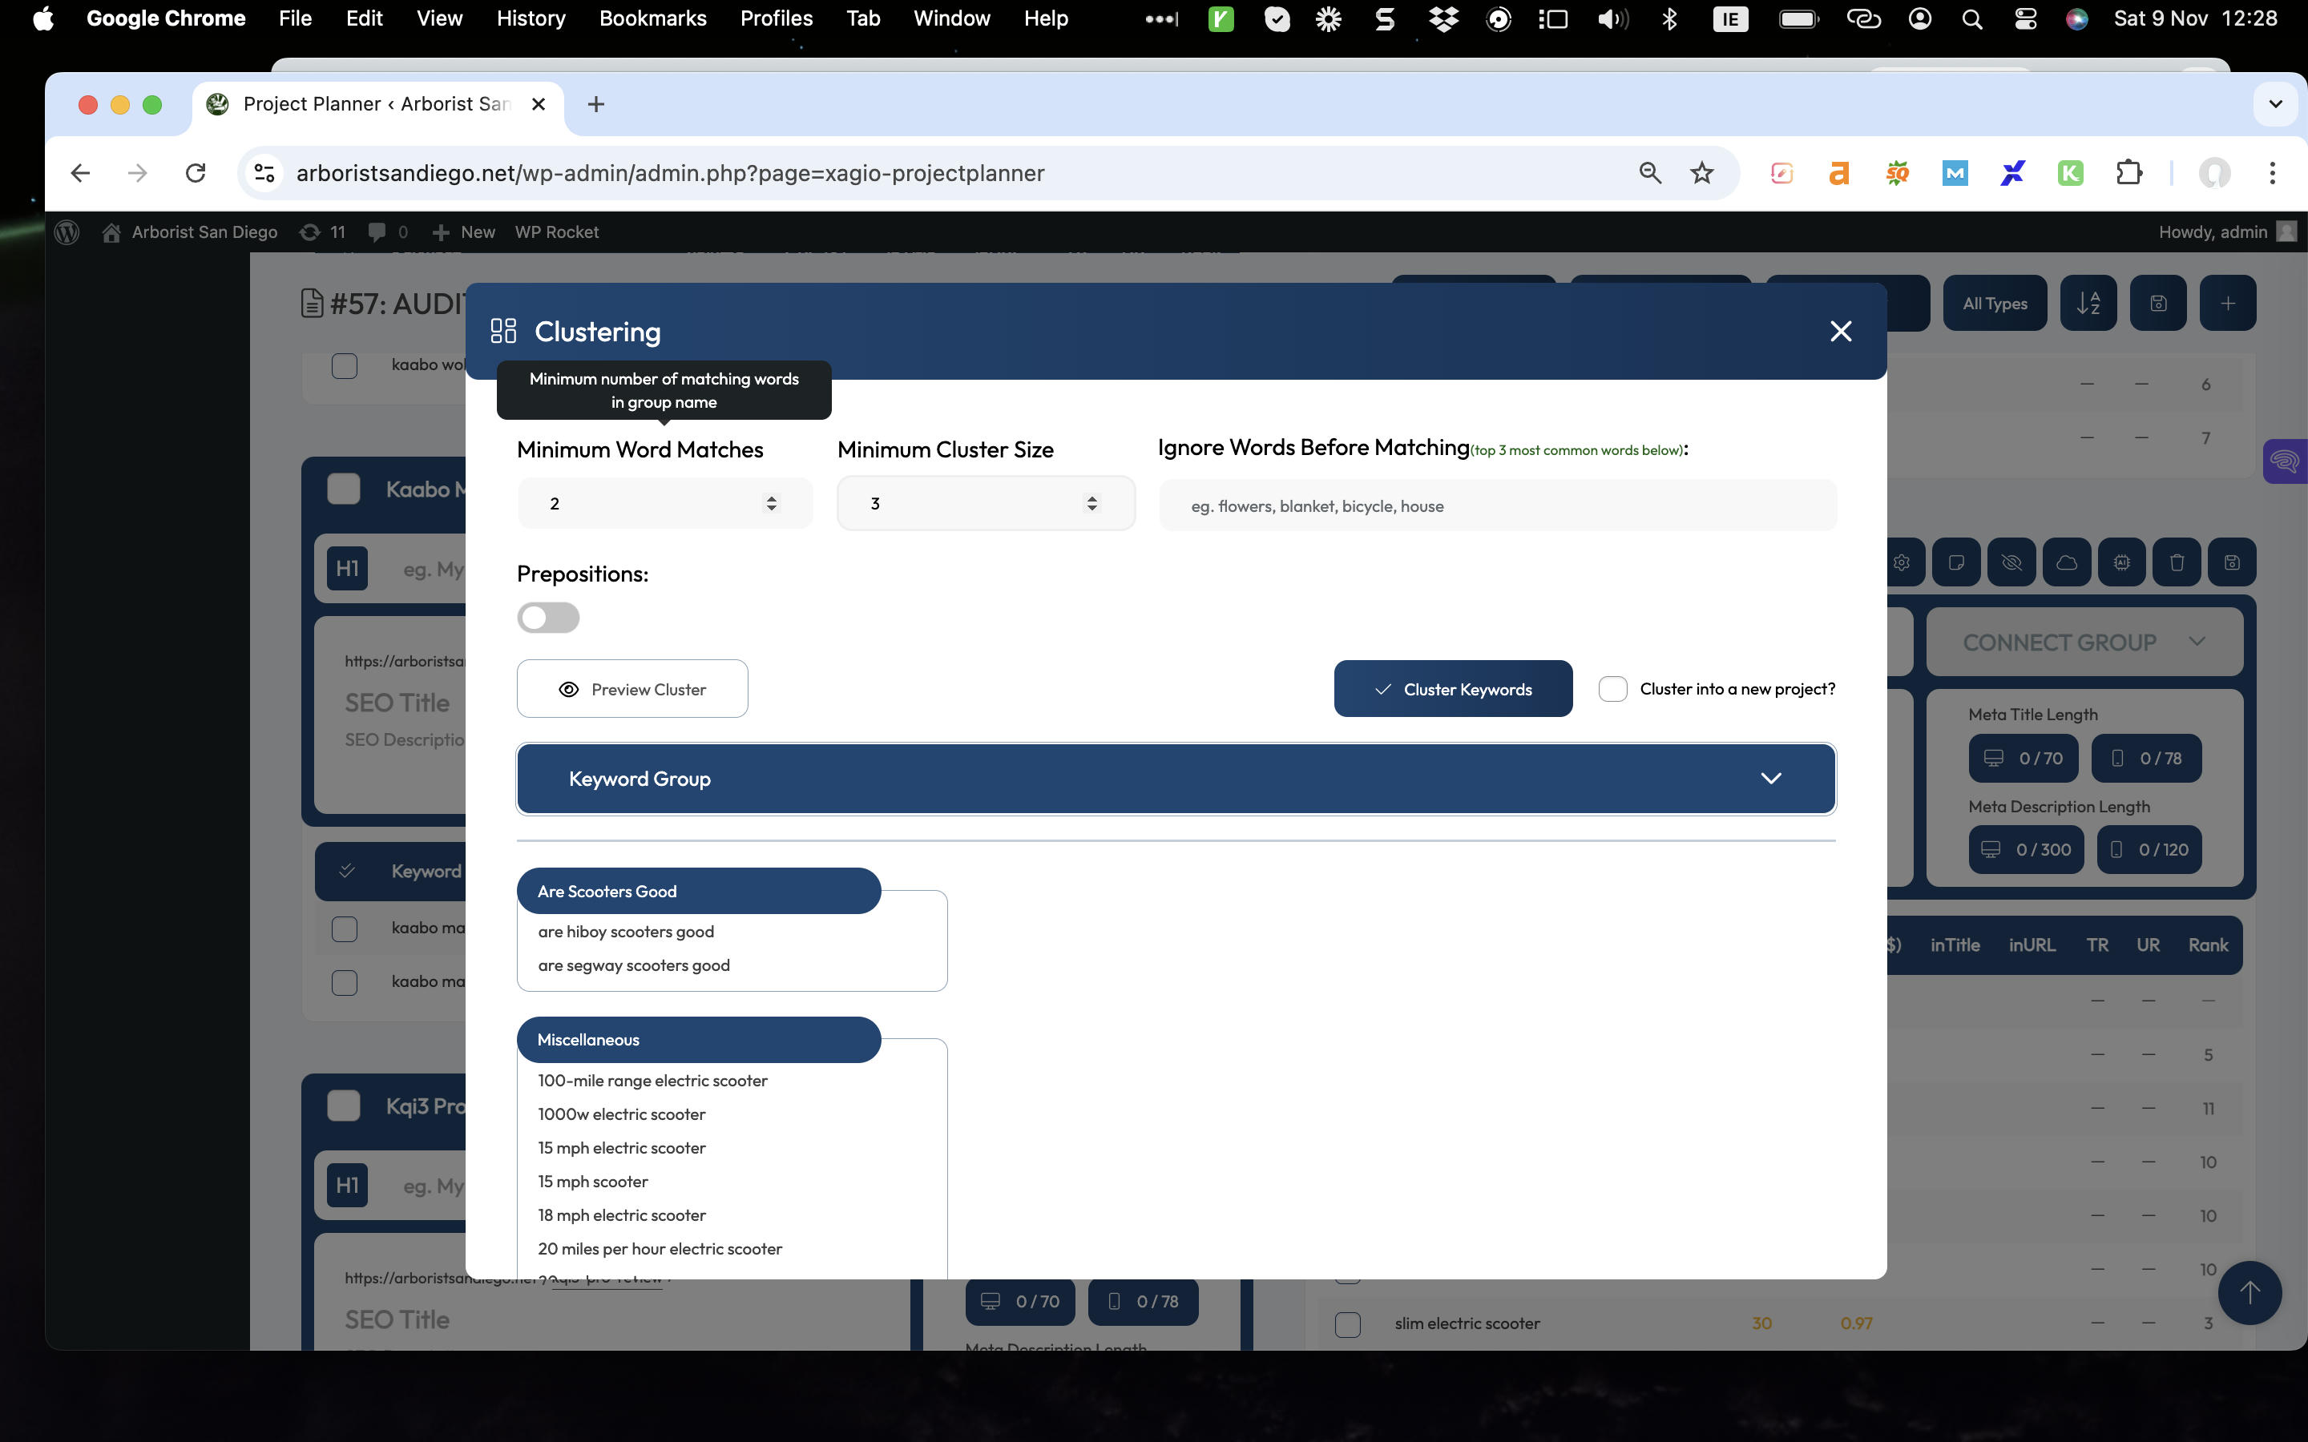This screenshot has height=1442, width=2308.
Task: Adjust the Minimum Cluster Size stepper arrows
Action: point(1092,502)
